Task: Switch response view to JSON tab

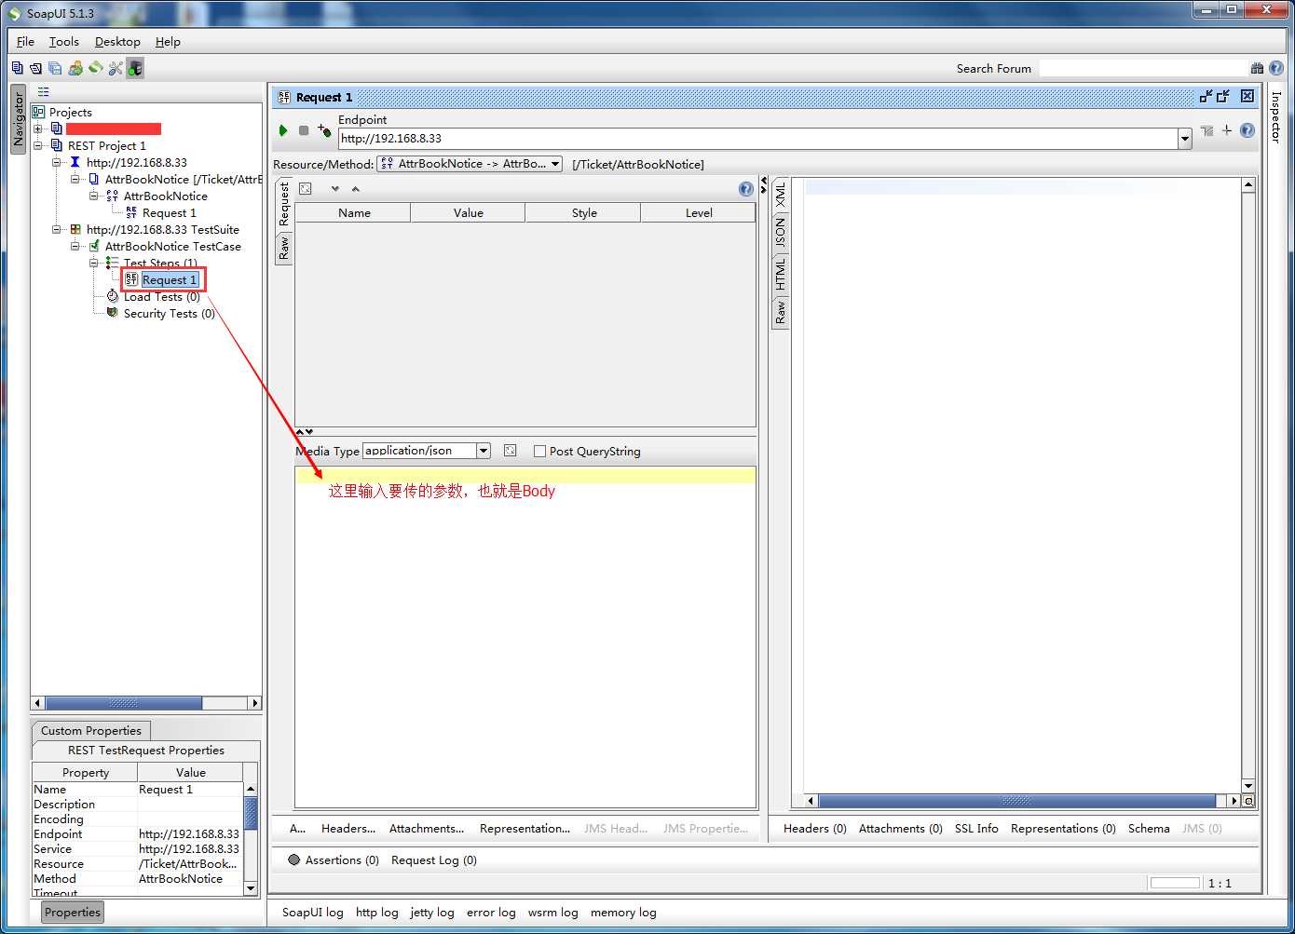Action: (x=781, y=233)
